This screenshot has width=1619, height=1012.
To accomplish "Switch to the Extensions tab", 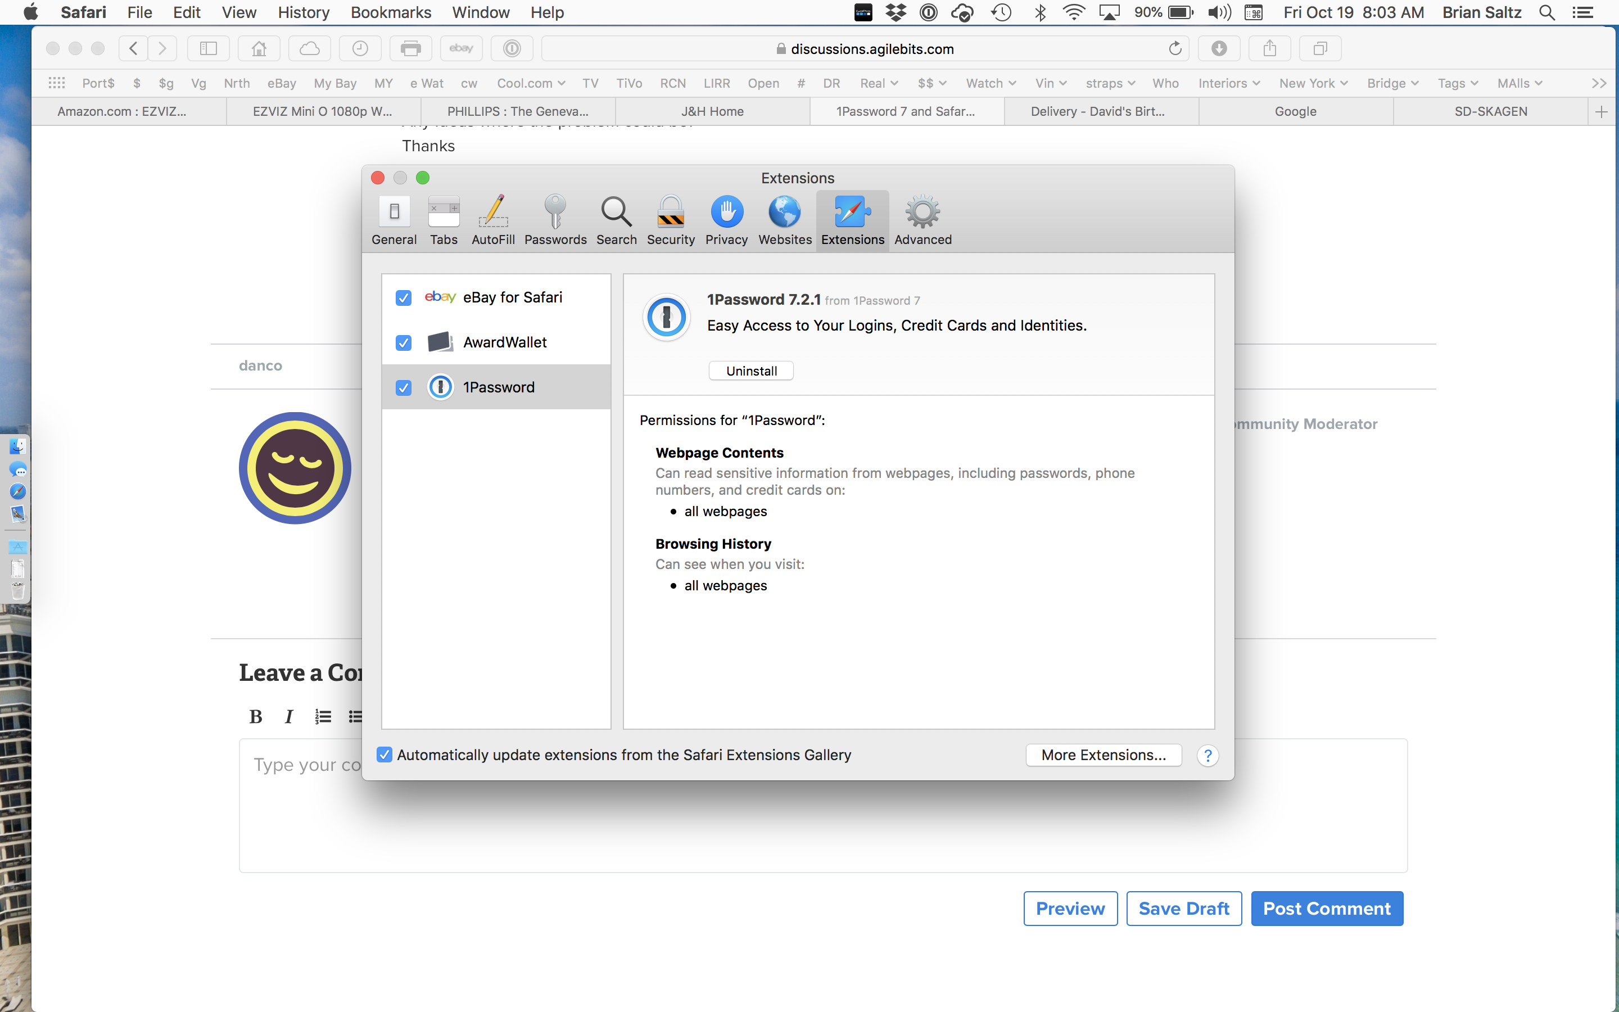I will 852,219.
